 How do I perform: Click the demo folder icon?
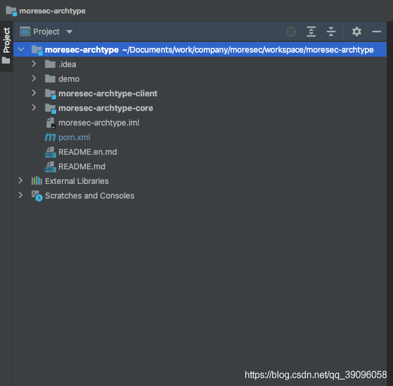(50, 78)
